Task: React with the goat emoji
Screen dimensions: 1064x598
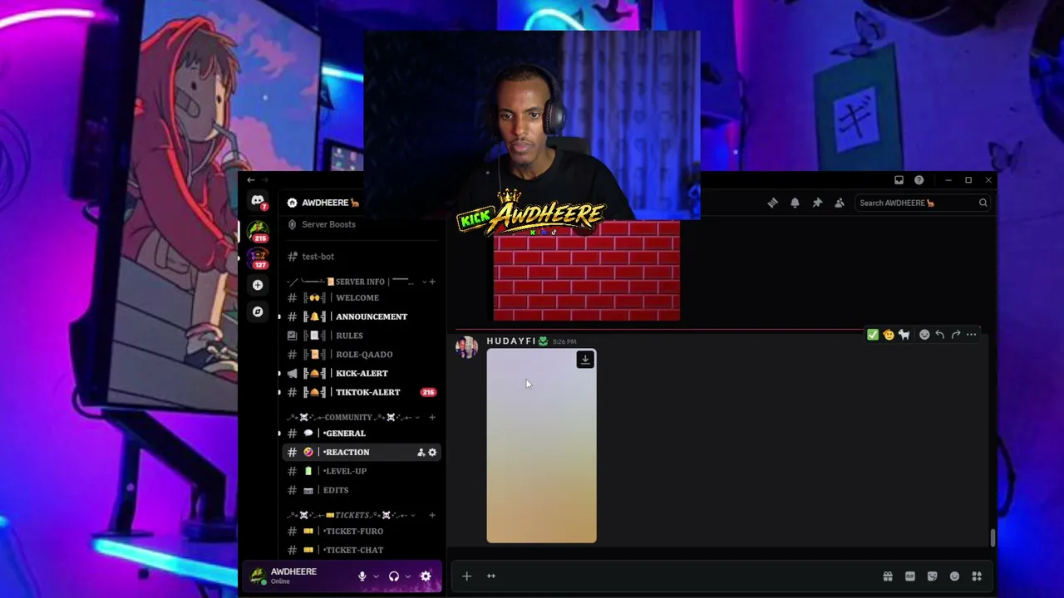Action: (x=904, y=335)
